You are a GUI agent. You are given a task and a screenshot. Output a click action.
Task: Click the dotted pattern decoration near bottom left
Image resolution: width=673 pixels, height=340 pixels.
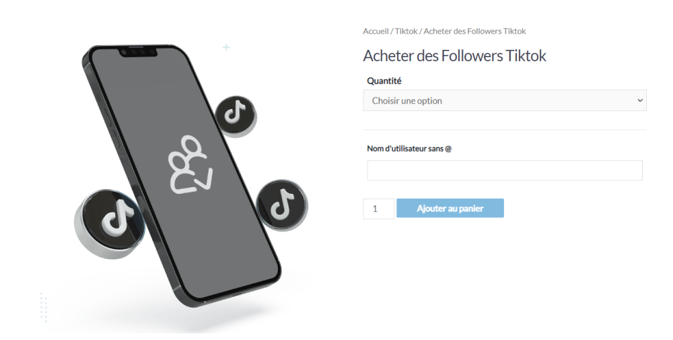click(x=43, y=308)
